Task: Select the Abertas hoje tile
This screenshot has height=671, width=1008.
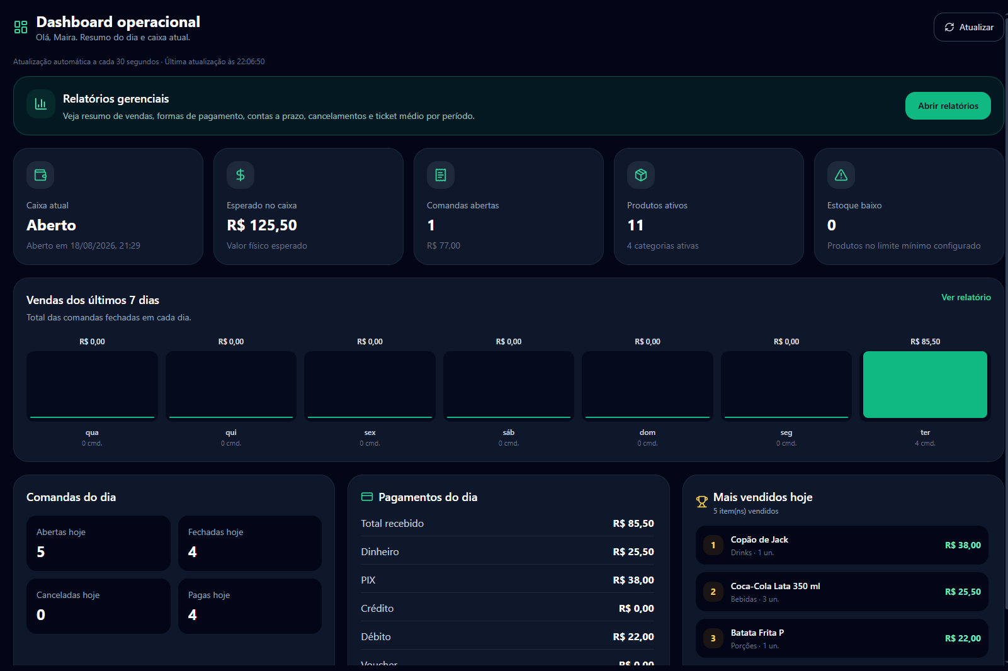Action: pos(98,543)
